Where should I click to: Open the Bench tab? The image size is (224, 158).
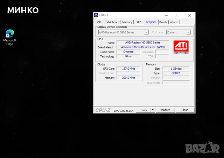coord(163,22)
